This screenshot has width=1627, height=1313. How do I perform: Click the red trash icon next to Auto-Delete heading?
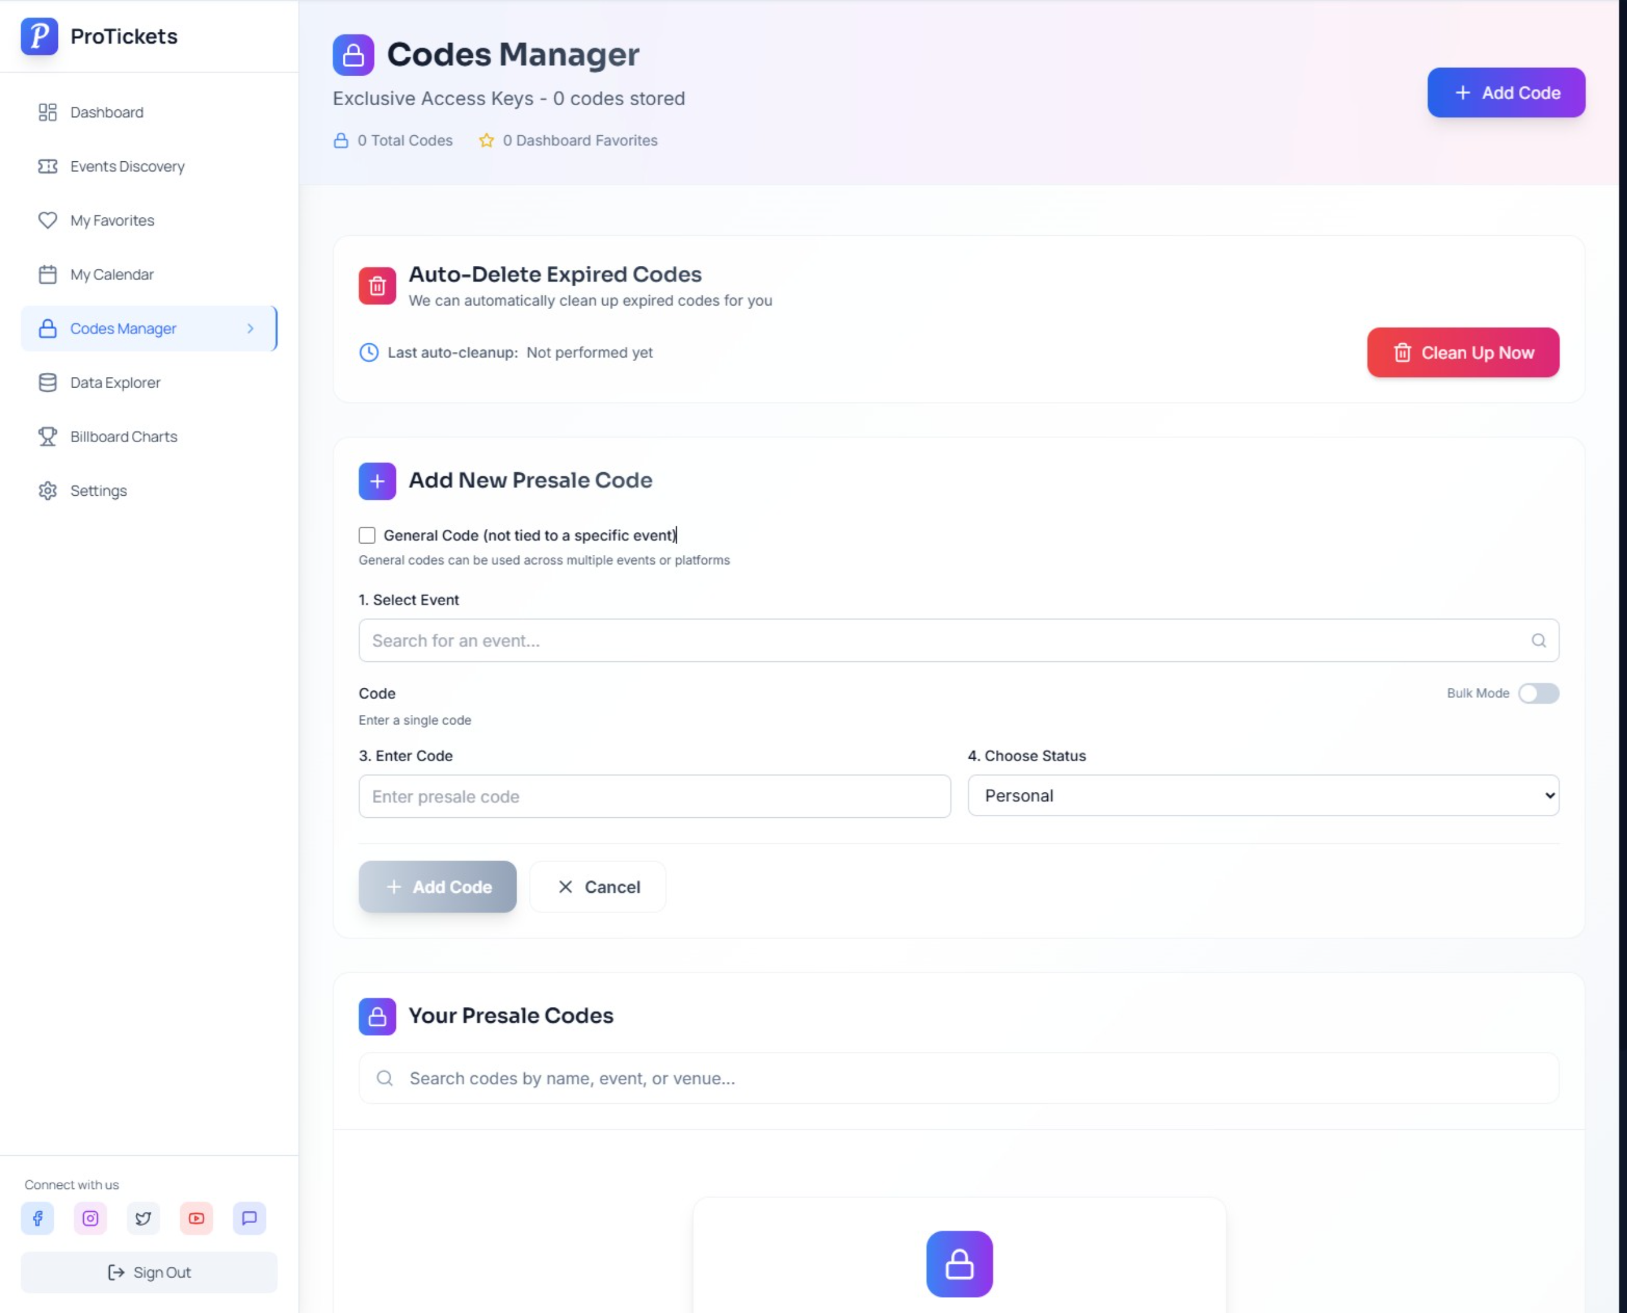(378, 286)
